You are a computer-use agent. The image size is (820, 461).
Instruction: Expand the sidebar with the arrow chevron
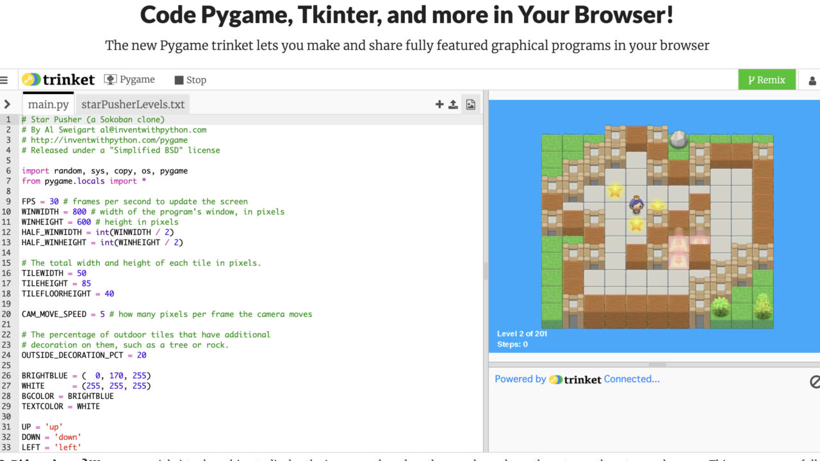coord(8,103)
